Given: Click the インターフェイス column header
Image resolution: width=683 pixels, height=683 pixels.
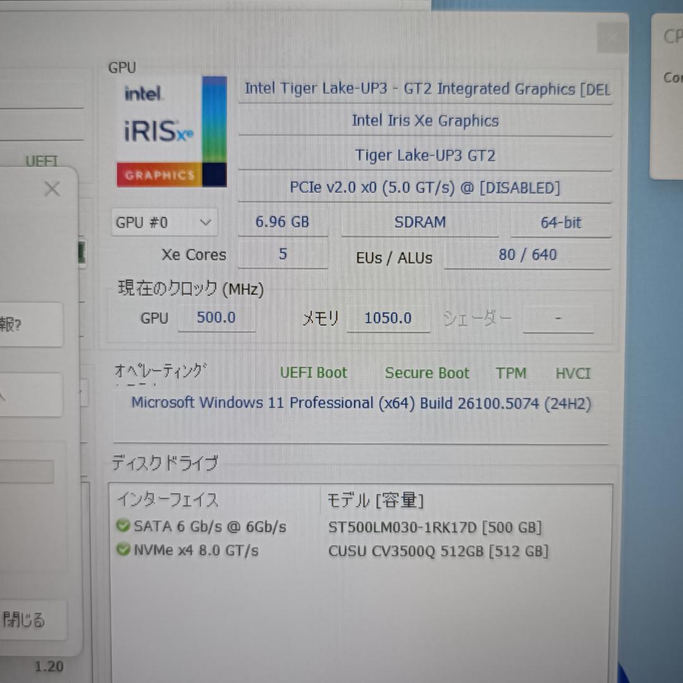Looking at the screenshot, I should click(x=168, y=500).
